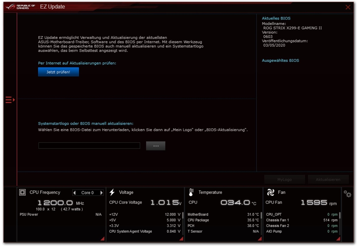Click the ROG Republic of Gamers logo

(21, 7)
